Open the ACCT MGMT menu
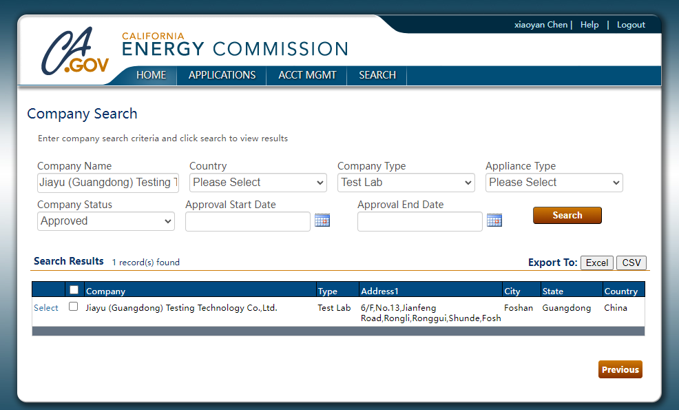Screen dimensions: 679x410 pyautogui.click(x=307, y=75)
